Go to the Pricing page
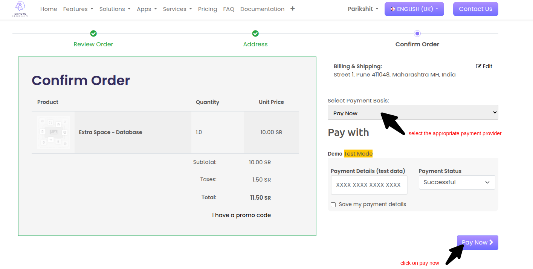 coord(208,9)
